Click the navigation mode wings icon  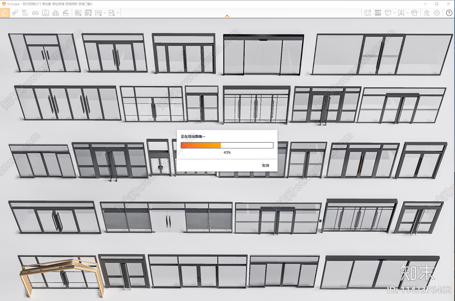pyautogui.click(x=401, y=13)
